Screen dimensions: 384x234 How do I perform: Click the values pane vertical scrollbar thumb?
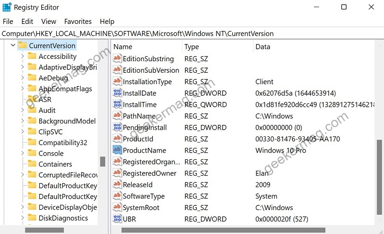coord(379,178)
